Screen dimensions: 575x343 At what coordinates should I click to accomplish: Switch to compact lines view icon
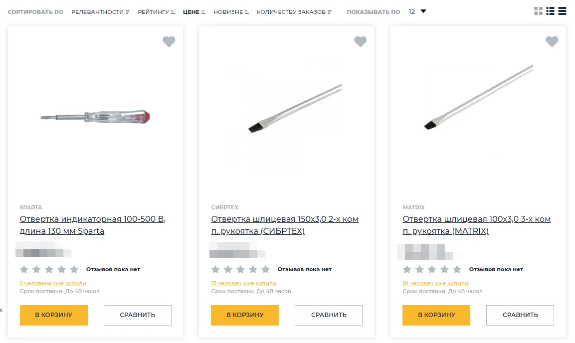tap(562, 11)
